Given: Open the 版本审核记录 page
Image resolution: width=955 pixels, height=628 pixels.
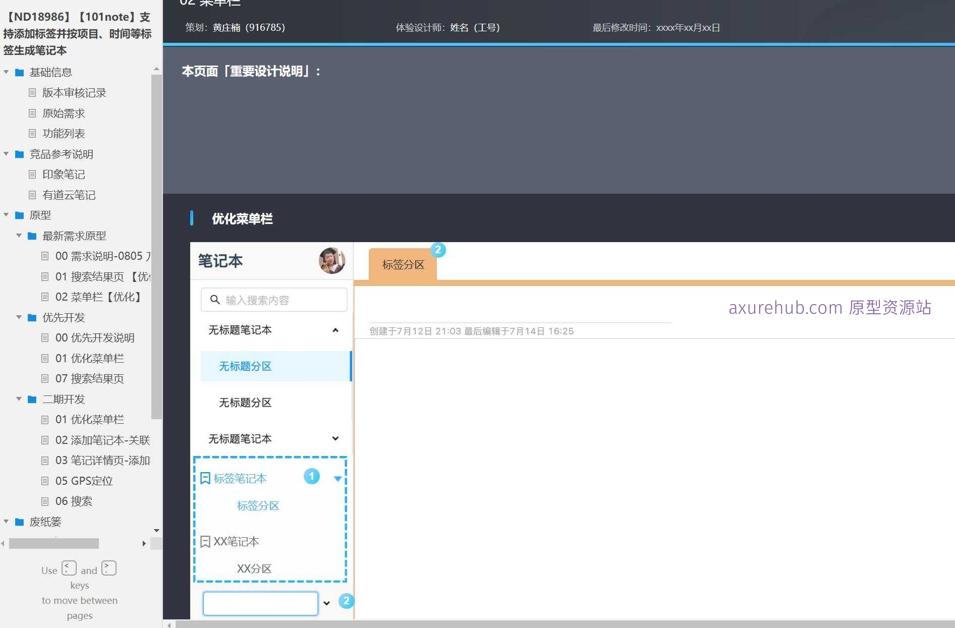Looking at the screenshot, I should tap(74, 93).
